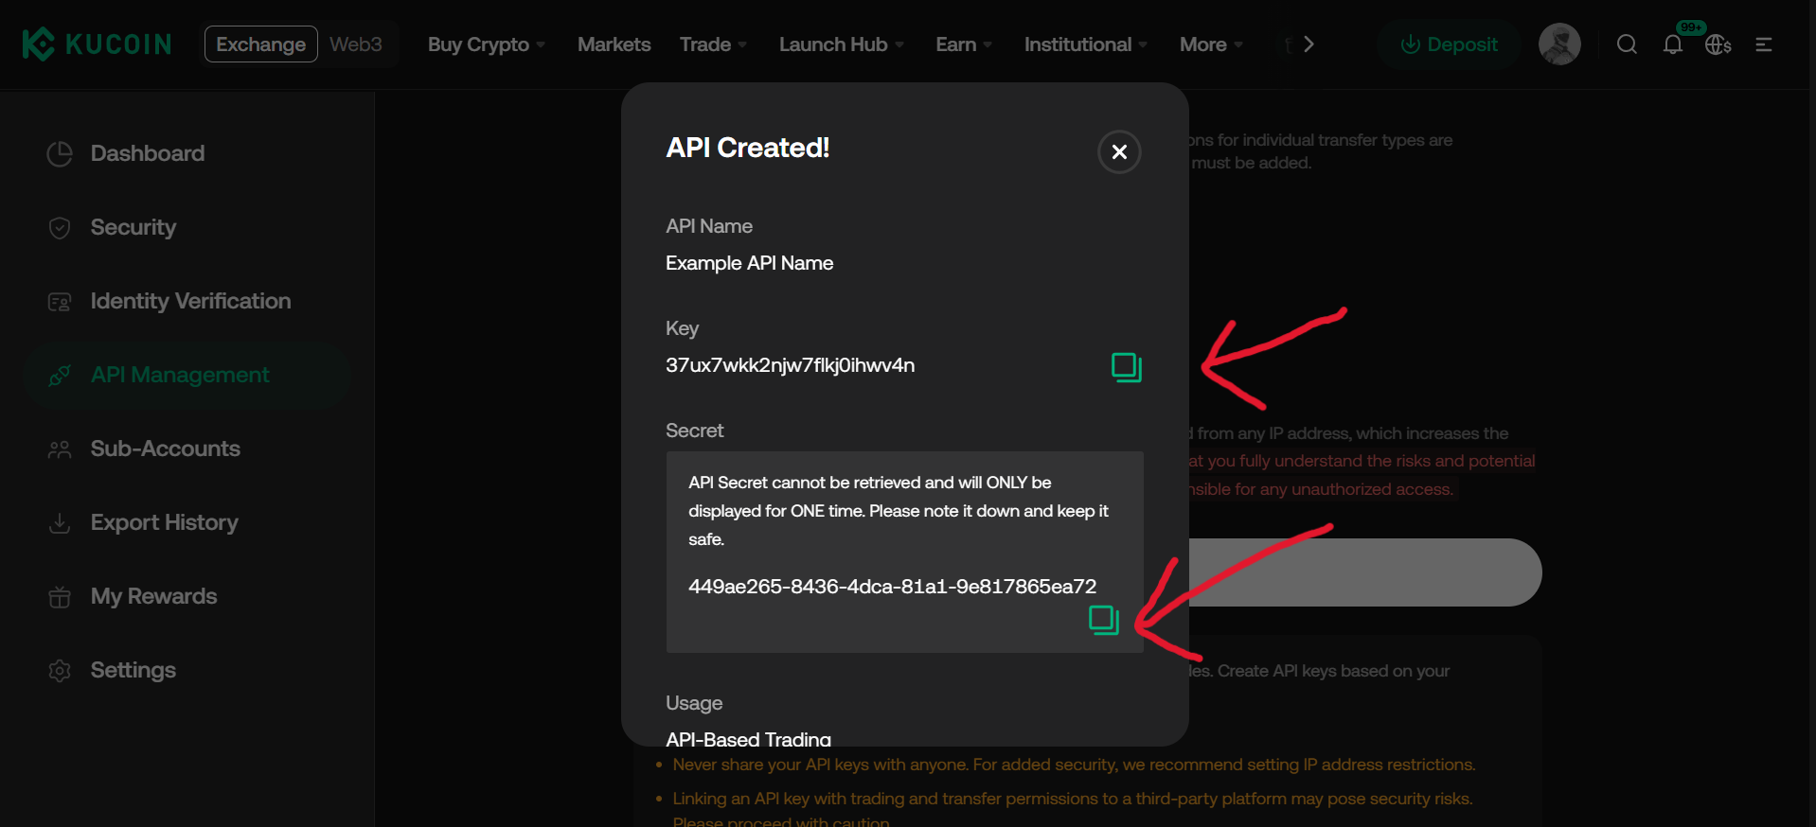Click the 'API-Based Trading' usage value
The image size is (1816, 827).
[x=748, y=738]
